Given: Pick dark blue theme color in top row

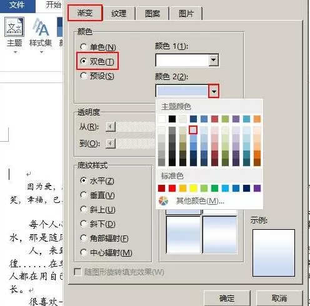Looking at the screenshot, I should coord(193,119).
